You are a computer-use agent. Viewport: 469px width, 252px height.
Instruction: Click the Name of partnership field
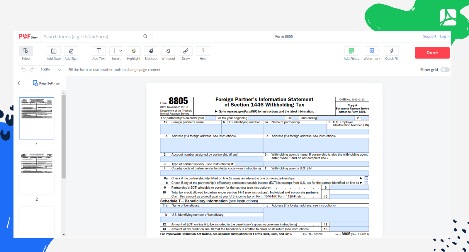tap(295, 129)
